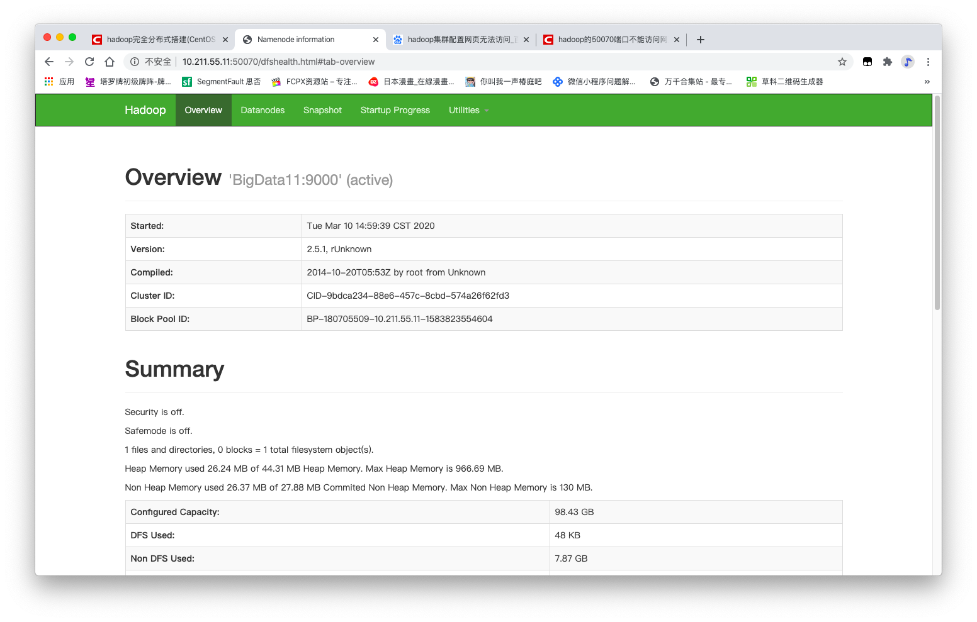Click Non DFS Used value 7.87 GB

pyautogui.click(x=571, y=558)
